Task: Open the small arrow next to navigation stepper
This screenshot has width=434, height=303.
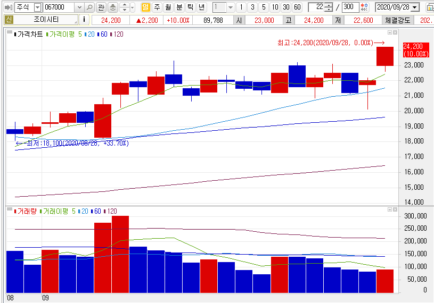Action: [132, 7]
